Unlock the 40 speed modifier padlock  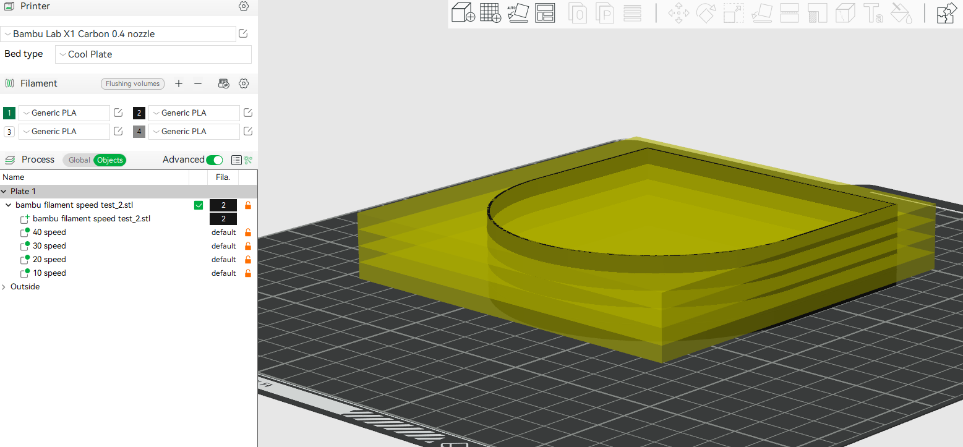[x=247, y=232]
